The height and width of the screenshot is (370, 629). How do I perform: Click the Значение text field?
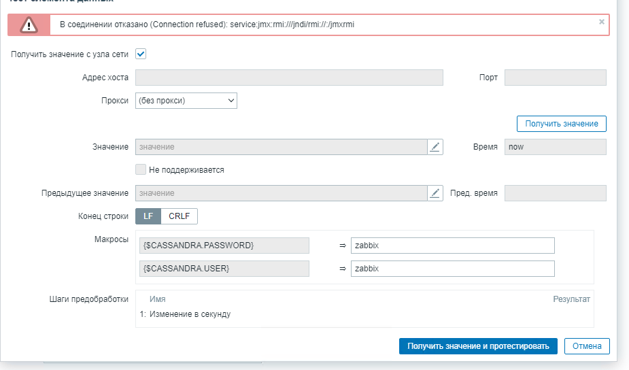tap(281, 147)
